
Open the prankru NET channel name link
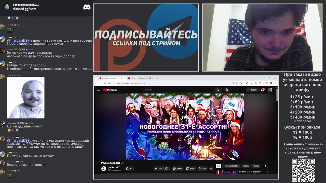114,167
